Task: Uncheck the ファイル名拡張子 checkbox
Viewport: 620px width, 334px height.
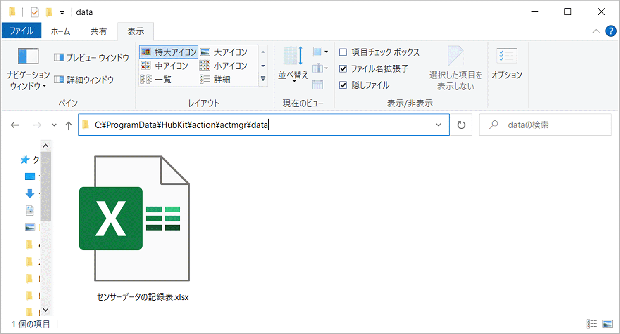Action: point(343,69)
